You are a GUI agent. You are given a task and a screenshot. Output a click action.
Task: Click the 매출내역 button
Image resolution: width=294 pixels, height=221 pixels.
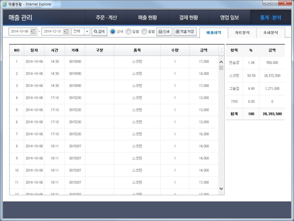click(214, 32)
